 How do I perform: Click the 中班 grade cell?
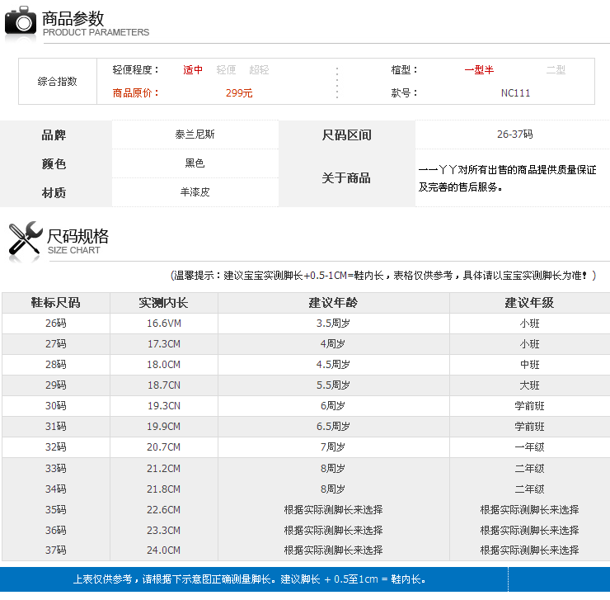[x=529, y=365]
